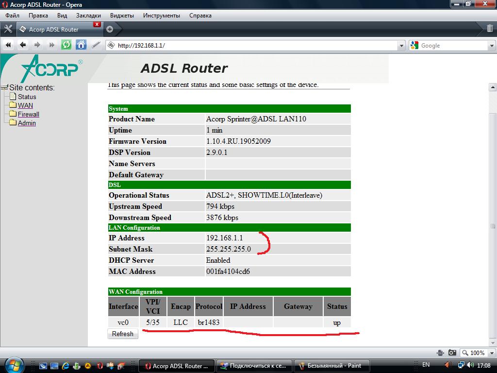The image size is (497, 373).
Task: Expand the address bar history dropdown
Action: coord(401,46)
